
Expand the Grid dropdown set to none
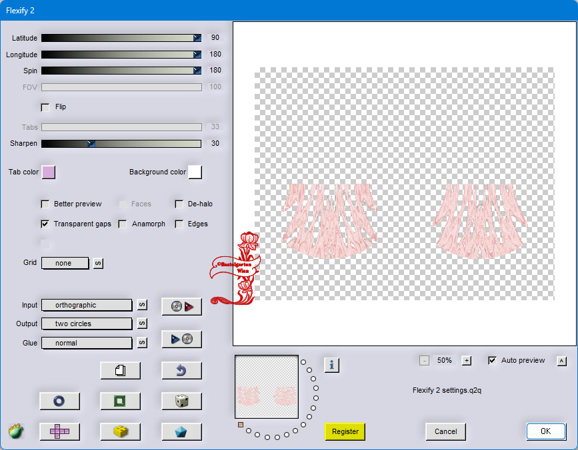click(x=65, y=263)
